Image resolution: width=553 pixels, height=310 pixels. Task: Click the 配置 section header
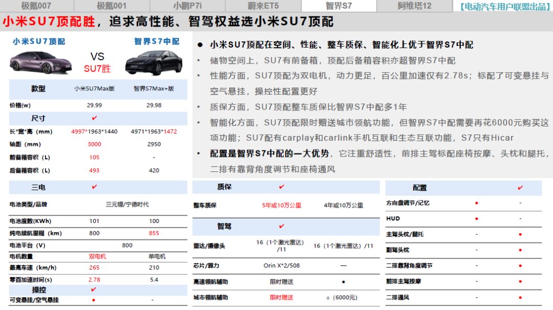point(420,188)
